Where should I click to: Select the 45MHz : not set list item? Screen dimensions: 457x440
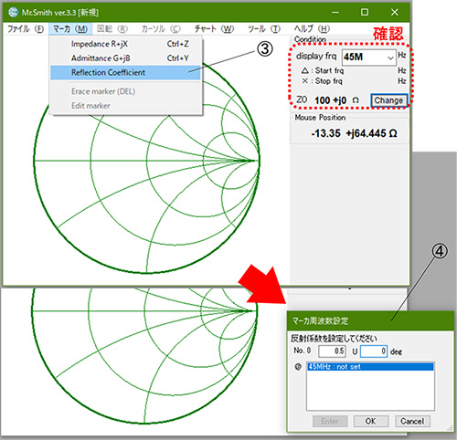370,367
